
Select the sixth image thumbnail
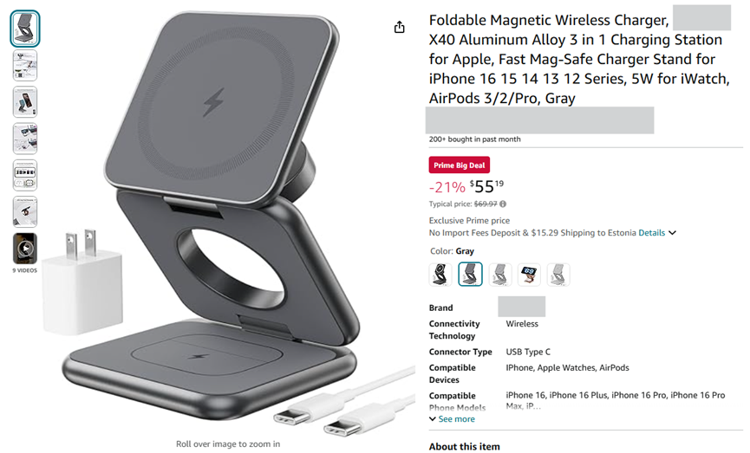click(x=25, y=211)
